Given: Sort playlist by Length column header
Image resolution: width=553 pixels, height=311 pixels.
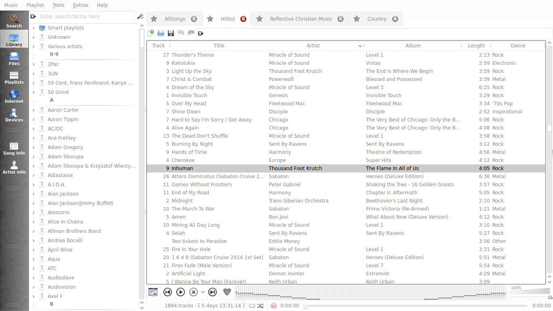Looking at the screenshot, I should 476,46.
